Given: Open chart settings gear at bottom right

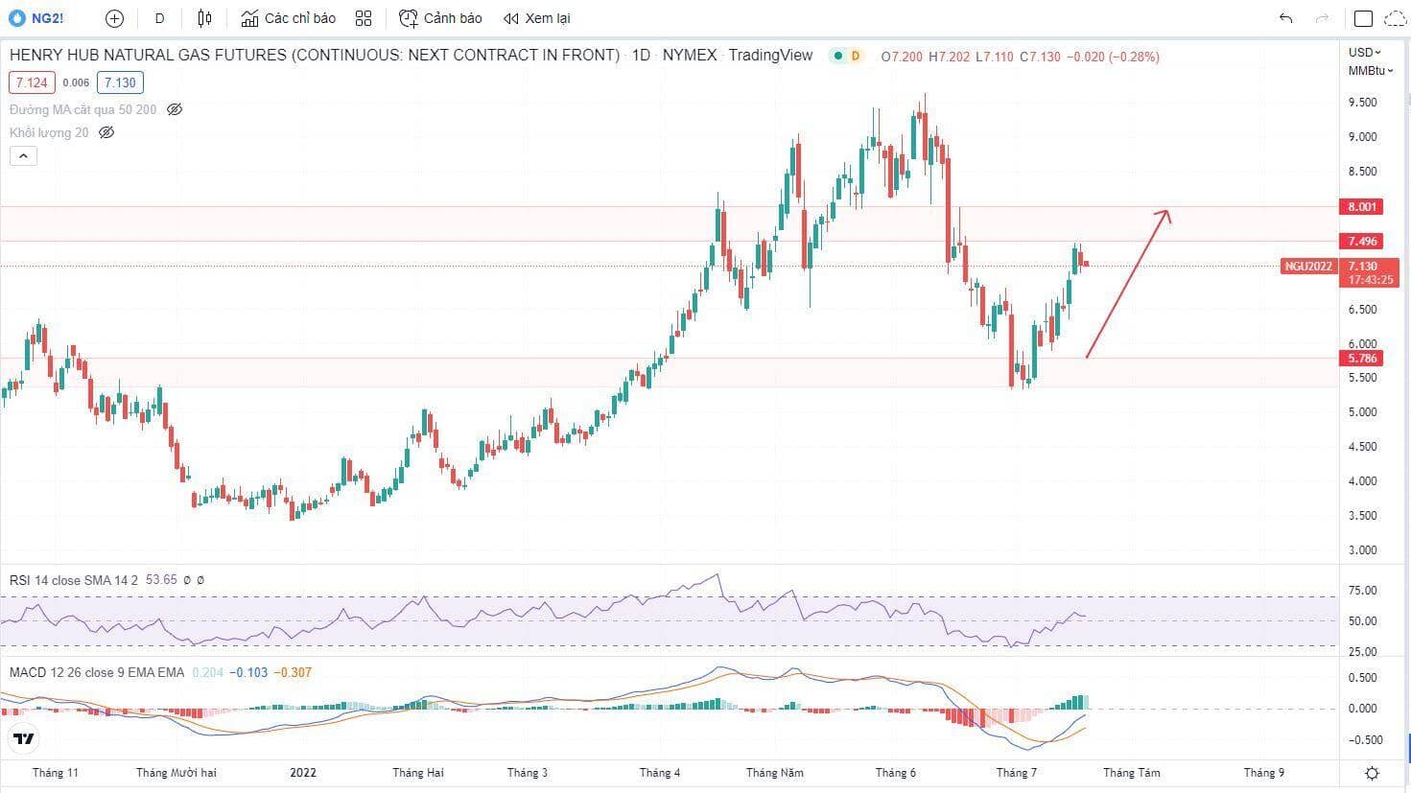Looking at the screenshot, I should click(x=1373, y=773).
